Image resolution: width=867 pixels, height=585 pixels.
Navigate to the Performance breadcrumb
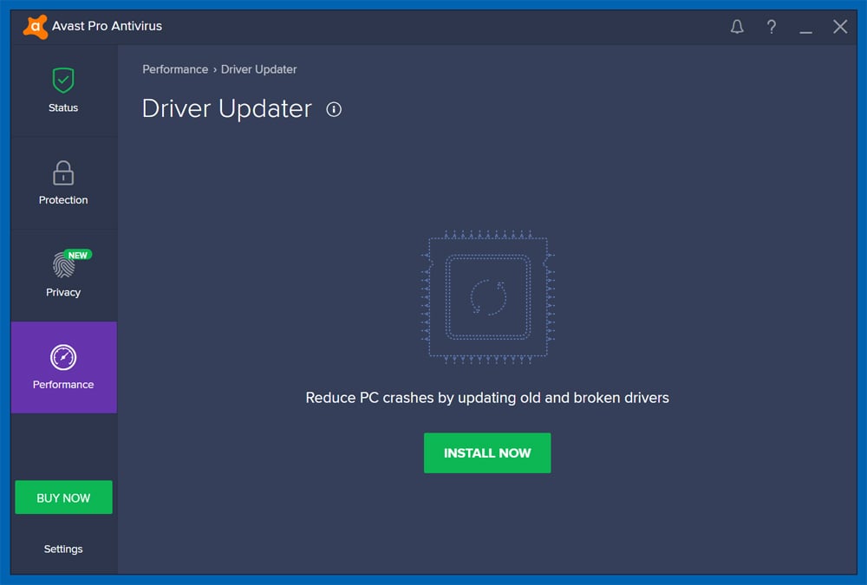[175, 69]
